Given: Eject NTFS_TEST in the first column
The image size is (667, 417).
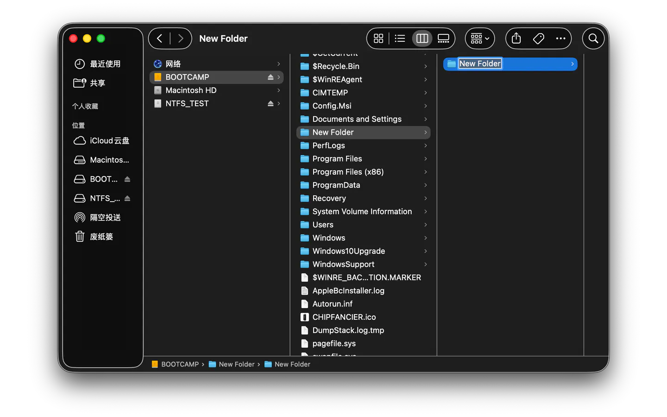Looking at the screenshot, I should pos(271,103).
